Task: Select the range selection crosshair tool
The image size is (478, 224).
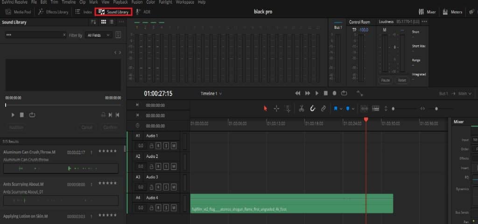Action: (x=276, y=109)
